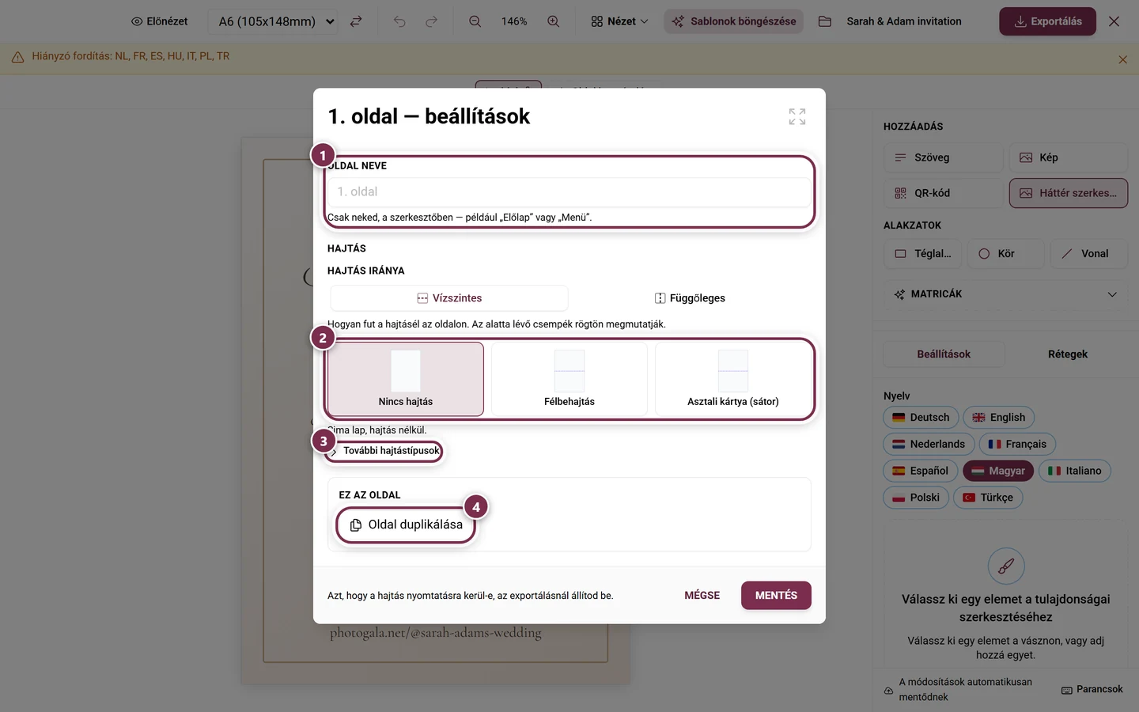Add a Vonal line shape
The height and width of the screenshot is (712, 1139).
(1089, 254)
